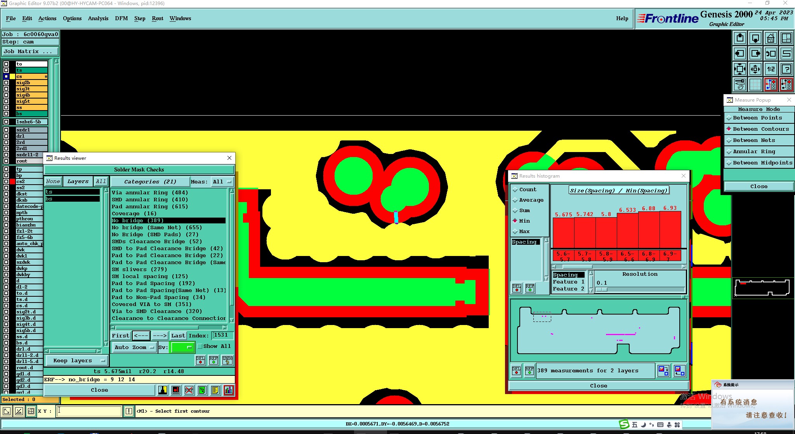Open the Analysis menu

click(x=98, y=18)
